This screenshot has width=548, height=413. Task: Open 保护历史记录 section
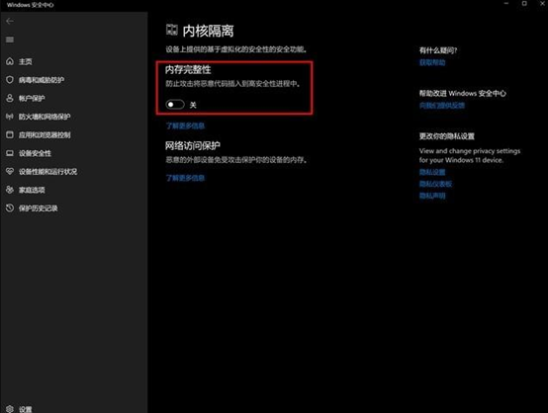coord(39,208)
